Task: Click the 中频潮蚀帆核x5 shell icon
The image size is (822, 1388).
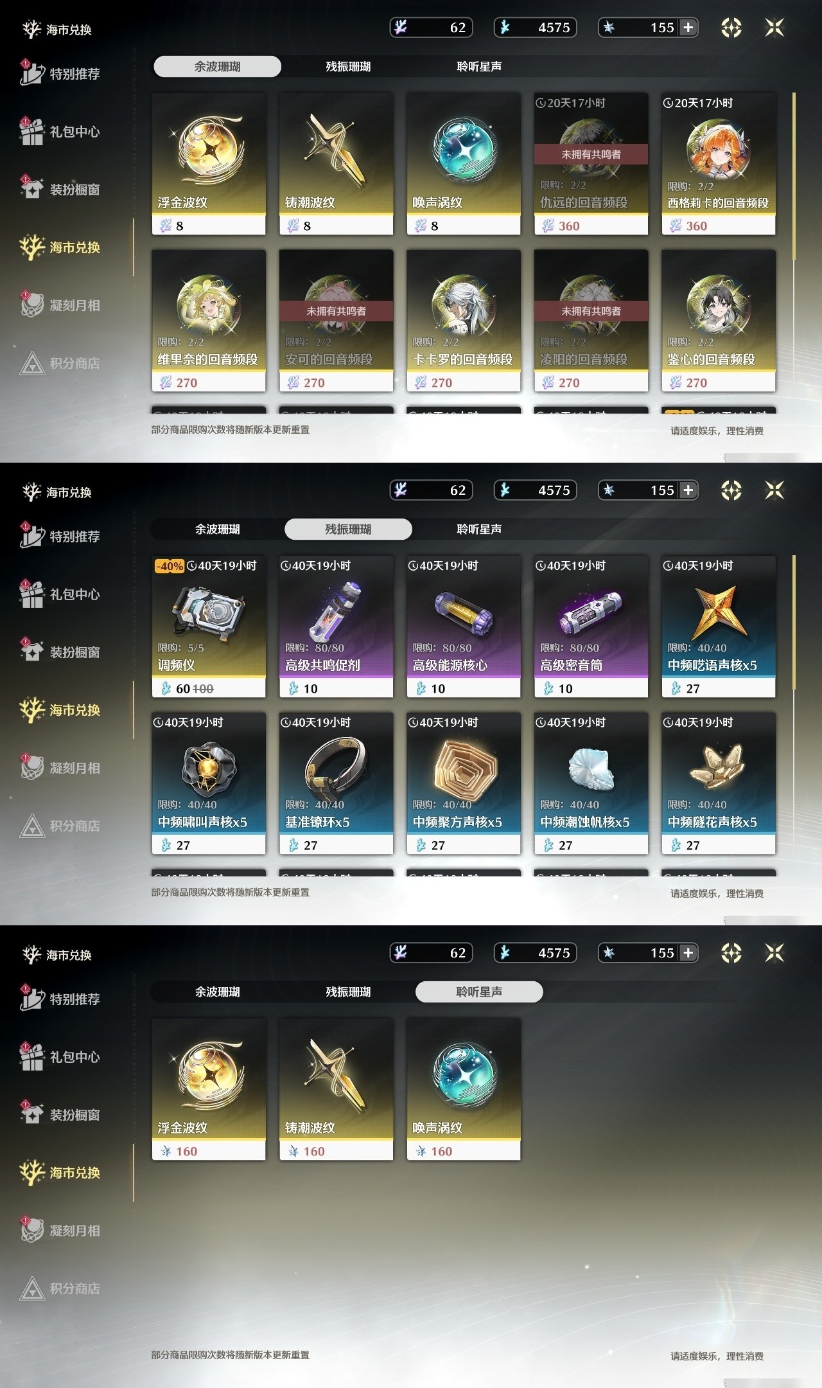Action: [x=591, y=769]
